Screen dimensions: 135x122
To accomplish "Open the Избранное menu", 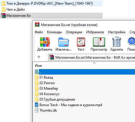I will [95, 32].
